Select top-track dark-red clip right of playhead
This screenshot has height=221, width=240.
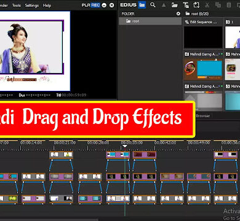[x=145, y=155]
